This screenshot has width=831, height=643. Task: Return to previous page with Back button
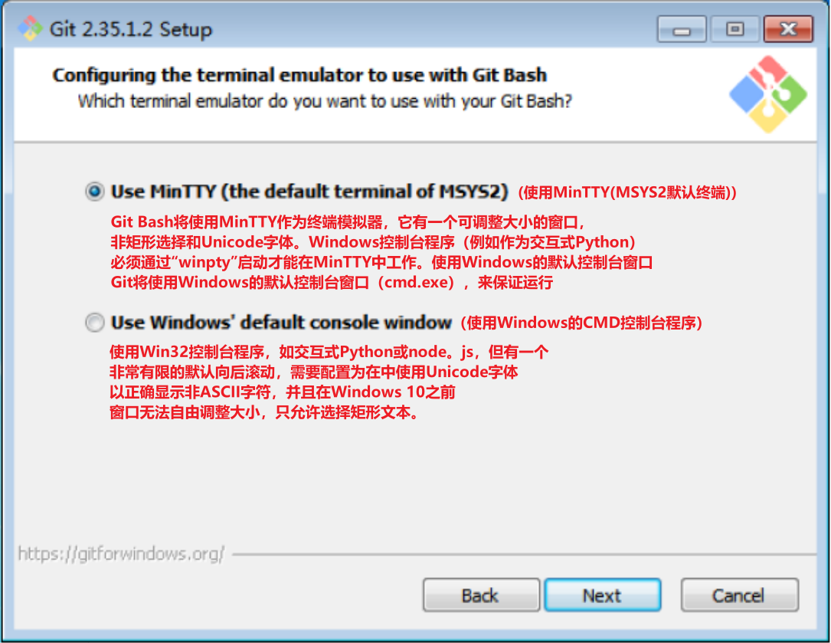[481, 595]
